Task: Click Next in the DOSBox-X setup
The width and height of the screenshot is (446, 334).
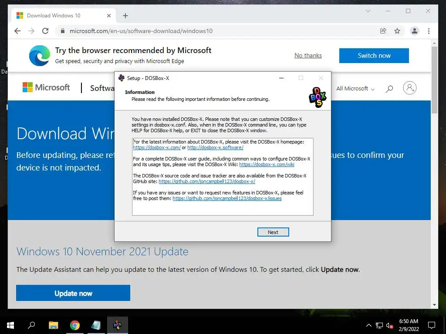Action: click(x=273, y=232)
